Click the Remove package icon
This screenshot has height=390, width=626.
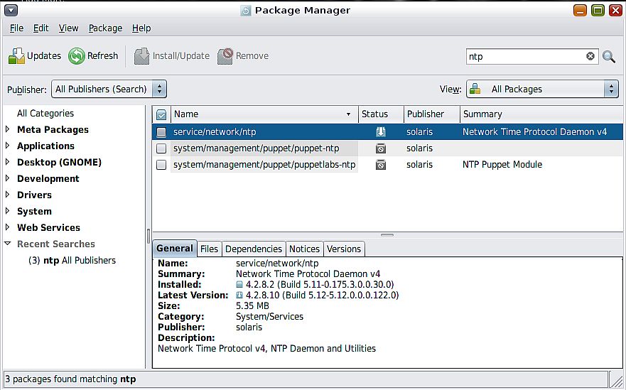pyautogui.click(x=225, y=56)
